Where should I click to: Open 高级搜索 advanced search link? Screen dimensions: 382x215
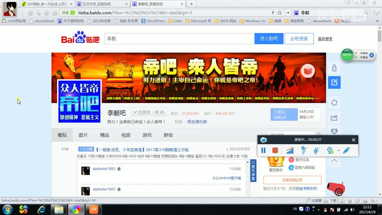[x=325, y=39]
